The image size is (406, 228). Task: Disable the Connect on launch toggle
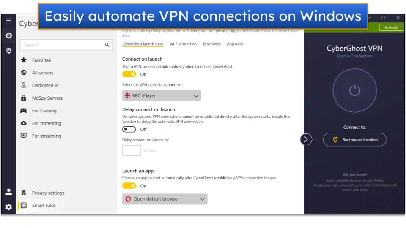pyautogui.click(x=129, y=74)
